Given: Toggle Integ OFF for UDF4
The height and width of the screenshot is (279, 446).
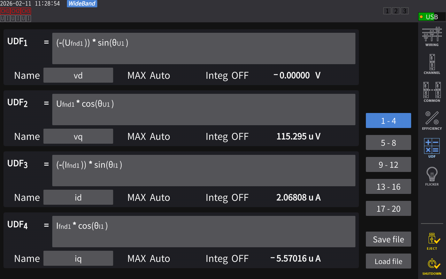Looking at the screenshot, I should tap(227, 258).
